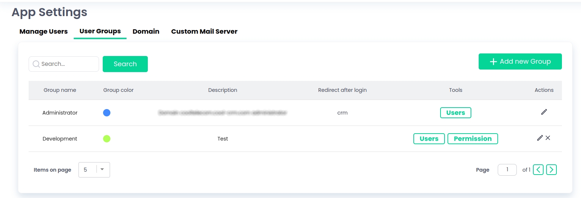Select the User Groups tab
Viewport: 581px width, 198px height.
click(x=100, y=31)
